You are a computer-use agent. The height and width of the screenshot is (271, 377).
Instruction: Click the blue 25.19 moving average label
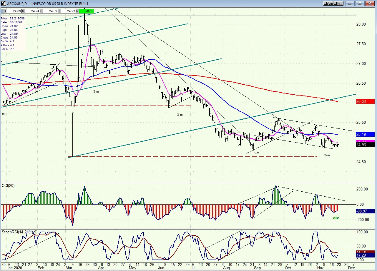click(366, 134)
